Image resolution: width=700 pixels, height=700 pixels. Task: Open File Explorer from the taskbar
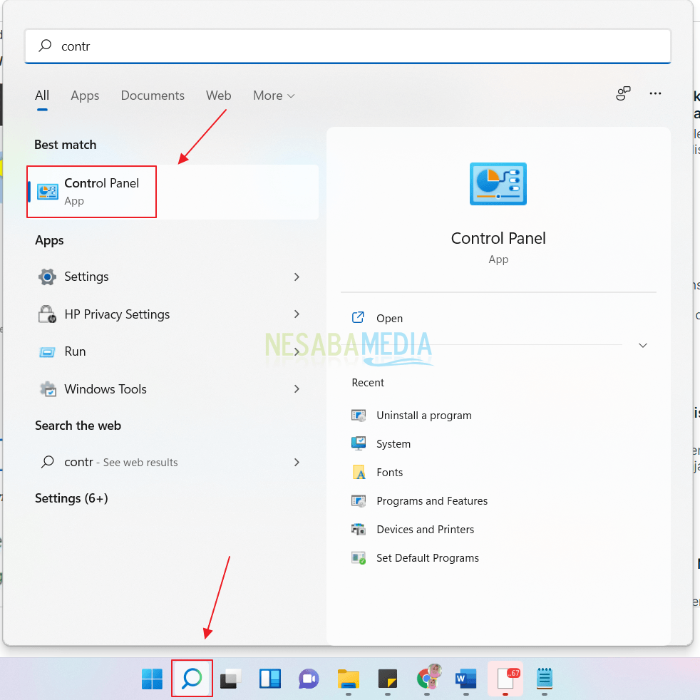coord(349,679)
